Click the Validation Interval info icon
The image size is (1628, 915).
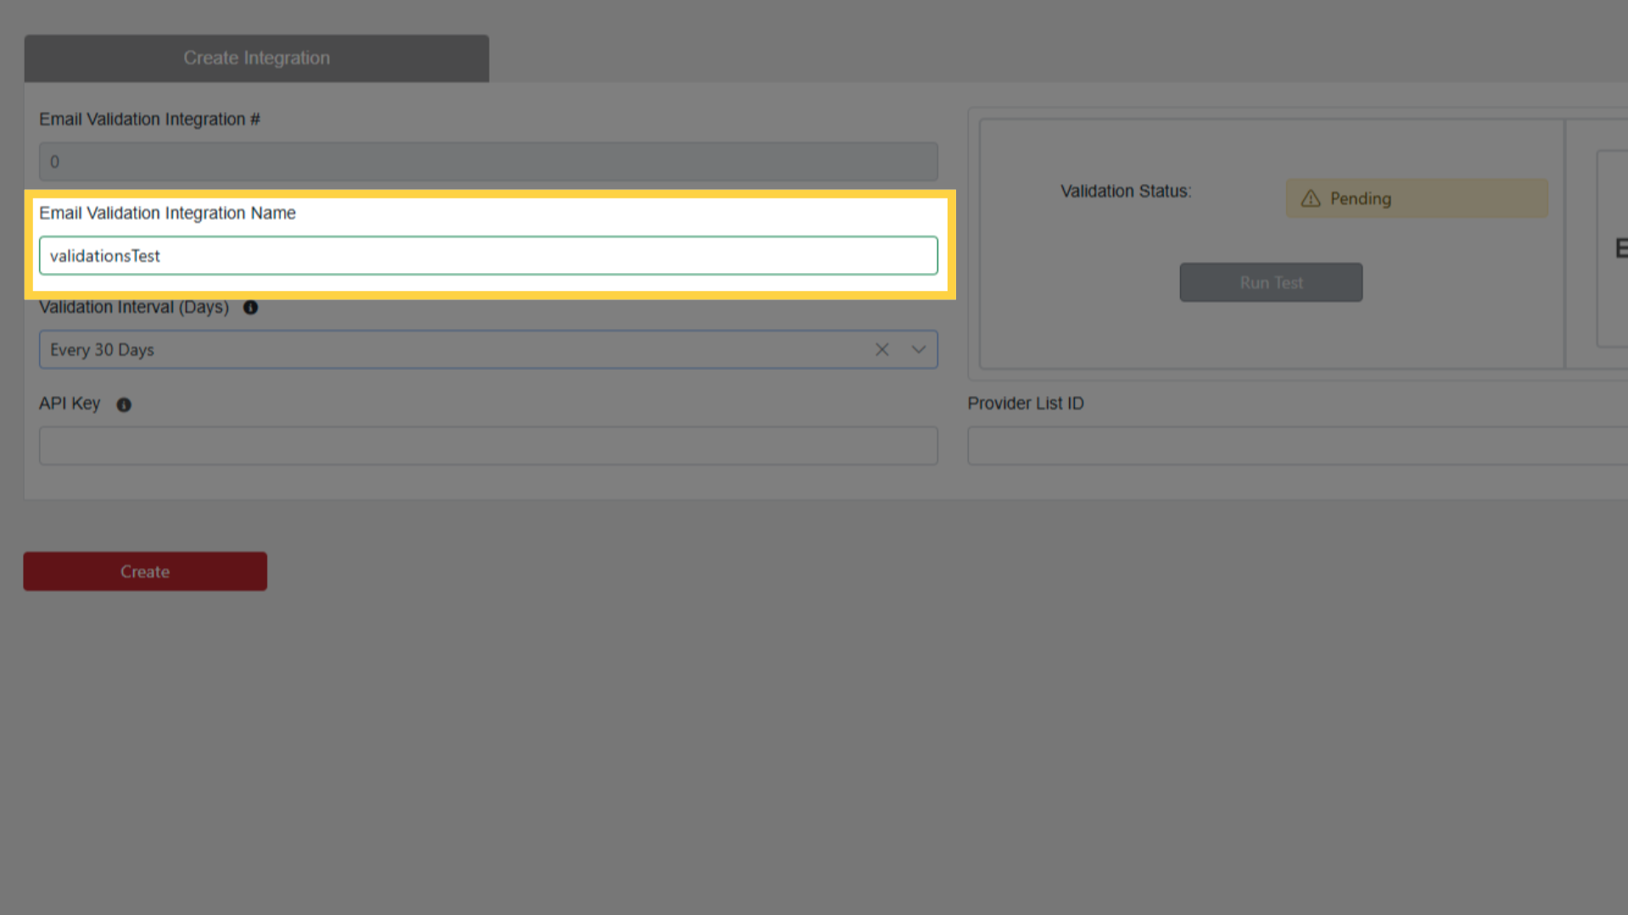250,307
